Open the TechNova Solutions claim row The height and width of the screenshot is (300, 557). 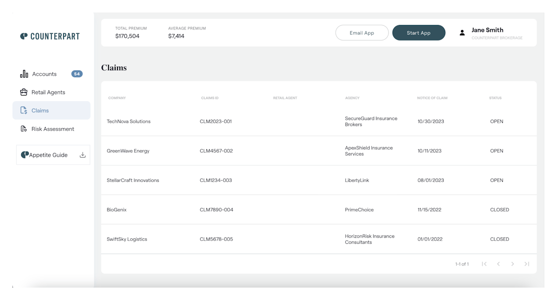(x=129, y=121)
